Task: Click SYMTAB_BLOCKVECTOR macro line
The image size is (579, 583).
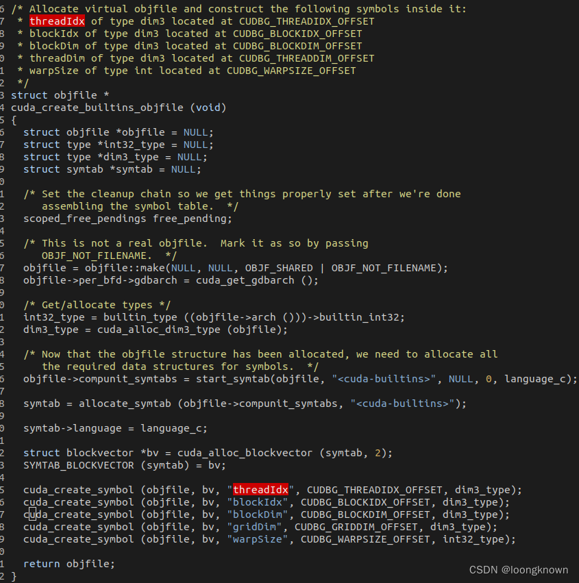Action: pos(125,465)
